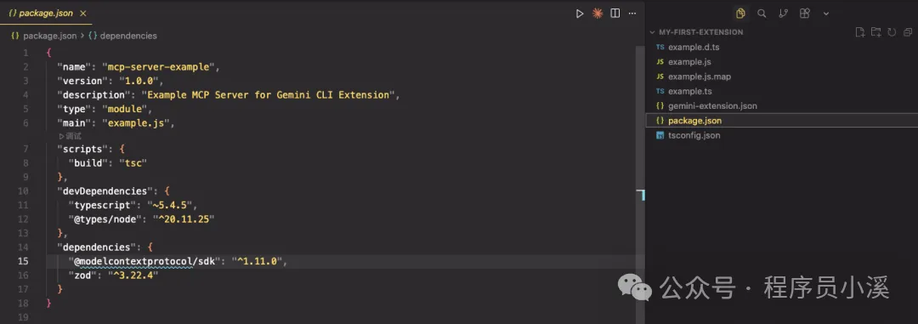The width and height of the screenshot is (918, 324).
Task: Click line number 7 in gutter
Action: (25, 150)
